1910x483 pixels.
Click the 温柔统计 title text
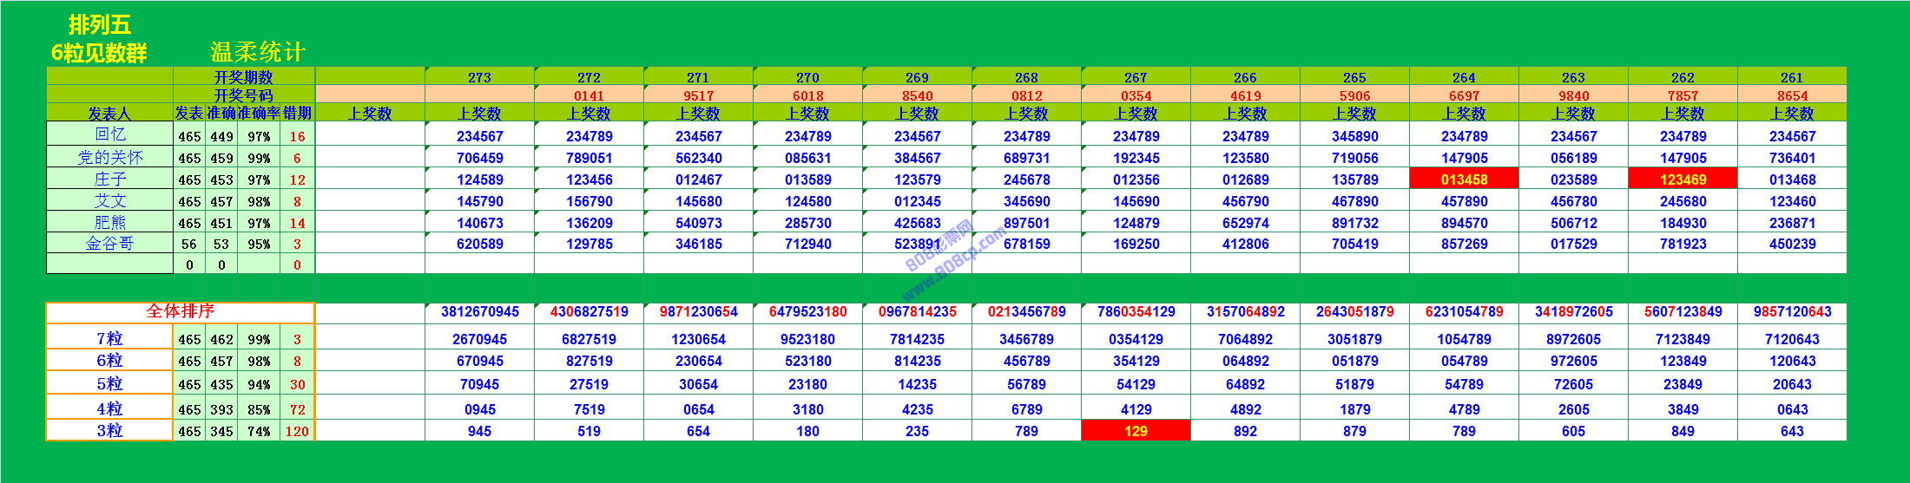coord(258,52)
